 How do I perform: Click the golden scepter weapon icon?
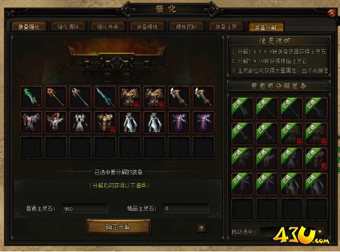pyautogui.click(x=55, y=96)
